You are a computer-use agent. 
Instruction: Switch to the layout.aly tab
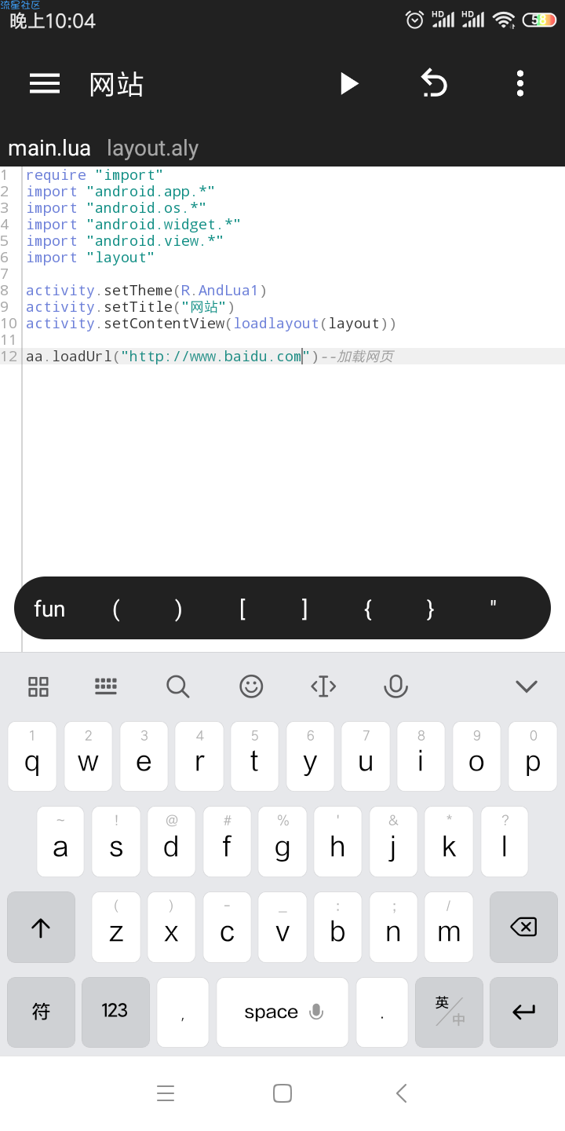click(x=152, y=148)
